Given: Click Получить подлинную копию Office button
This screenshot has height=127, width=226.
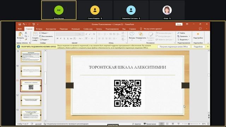Looking at the screenshot, I should tap(174, 47).
